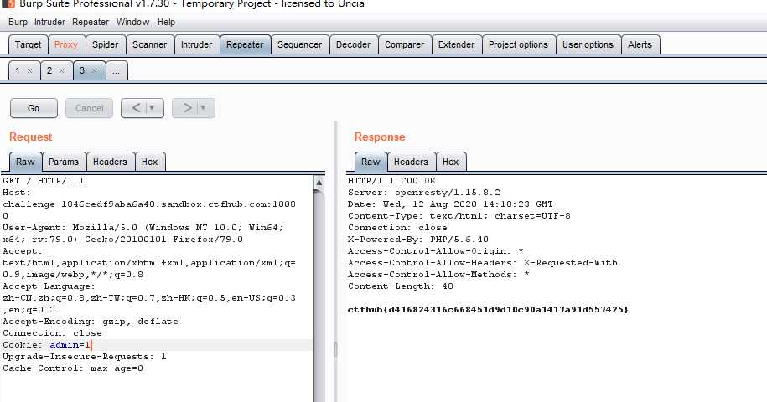Select the Request Params tab
Image resolution: width=767 pixels, height=402 pixels.
tap(64, 162)
